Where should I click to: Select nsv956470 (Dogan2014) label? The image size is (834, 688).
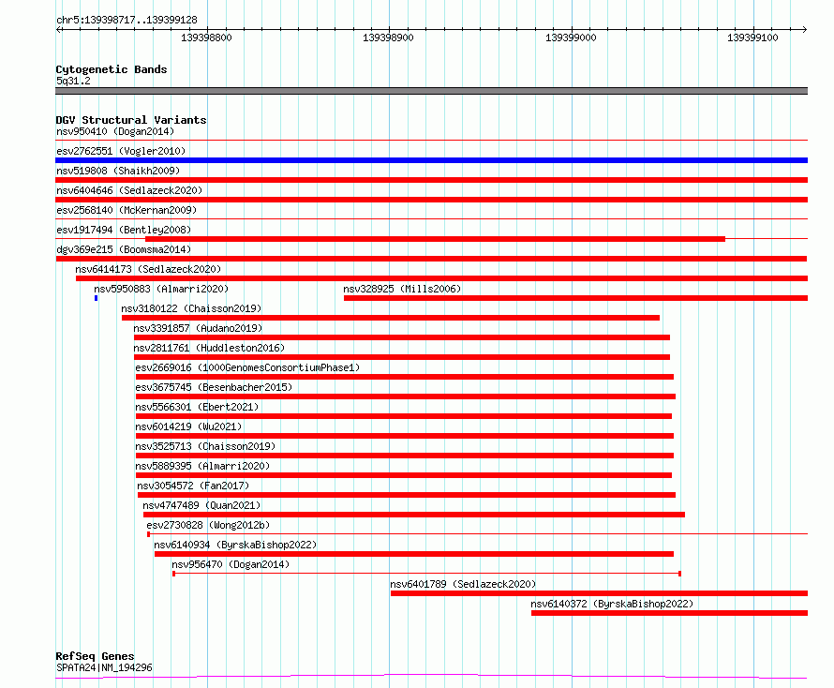coord(231,564)
